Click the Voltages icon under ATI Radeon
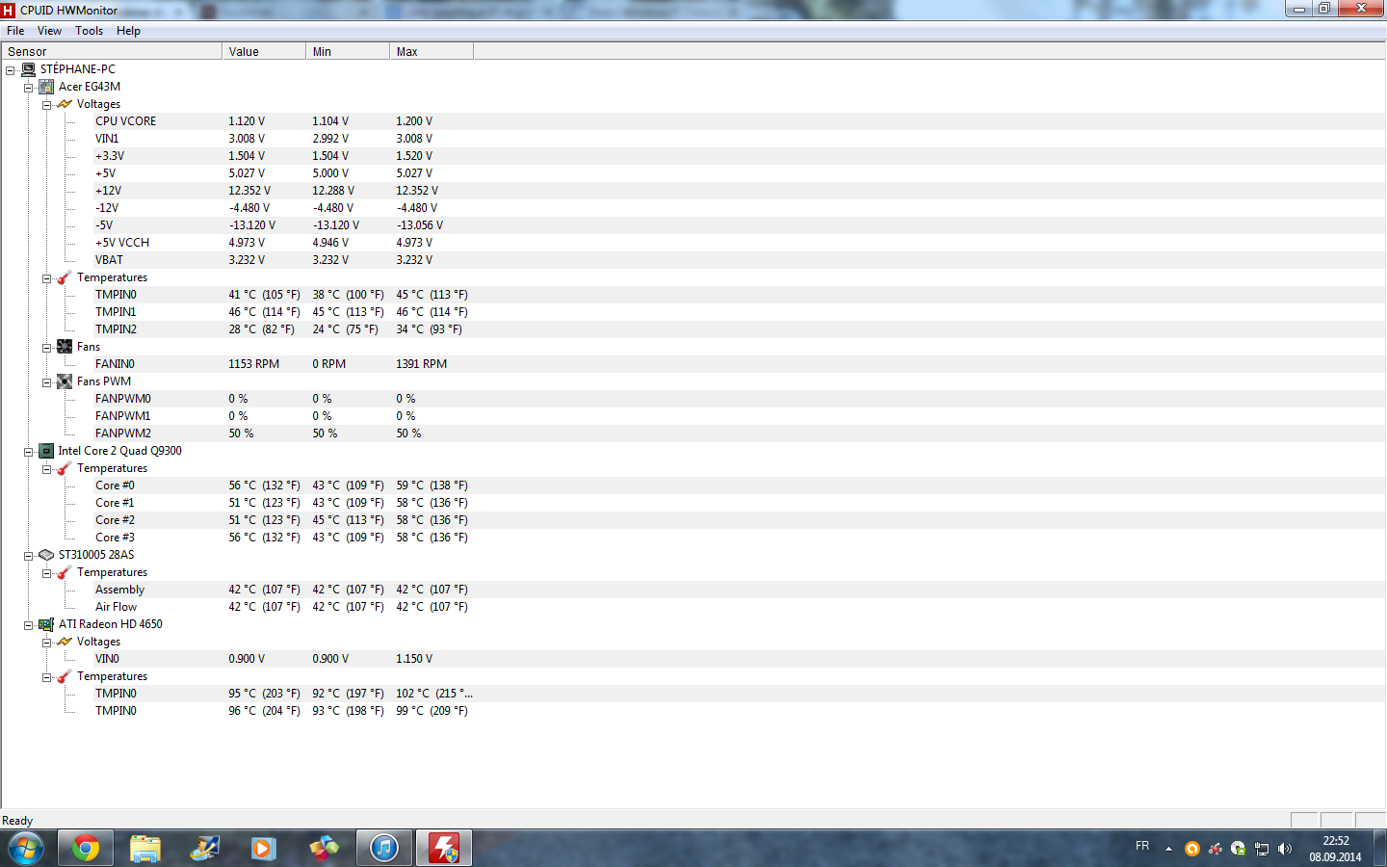This screenshot has height=867, width=1387. (x=65, y=642)
